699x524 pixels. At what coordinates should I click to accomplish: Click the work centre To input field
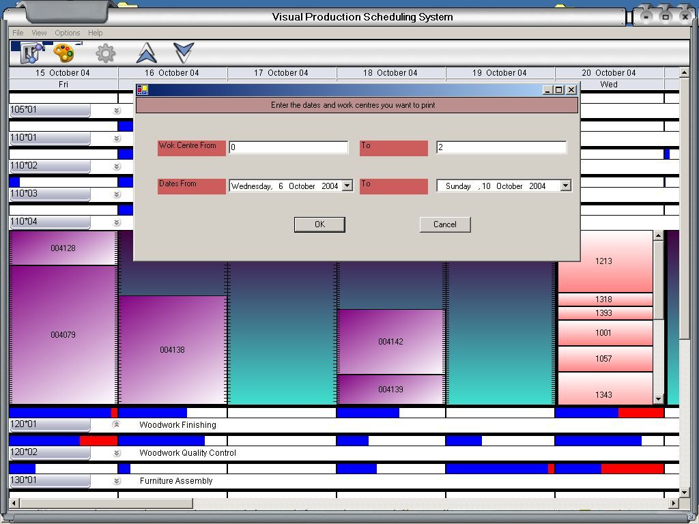[501, 147]
